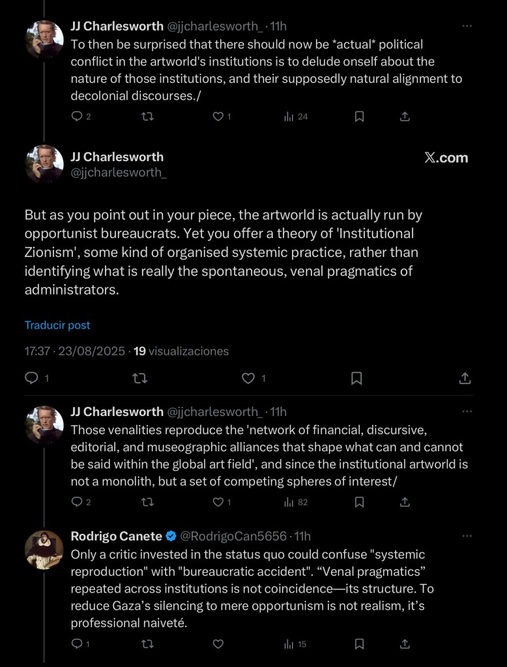Image resolution: width=507 pixels, height=667 pixels.
Task: Click 'Traducir post' translation link
Action: click(57, 325)
